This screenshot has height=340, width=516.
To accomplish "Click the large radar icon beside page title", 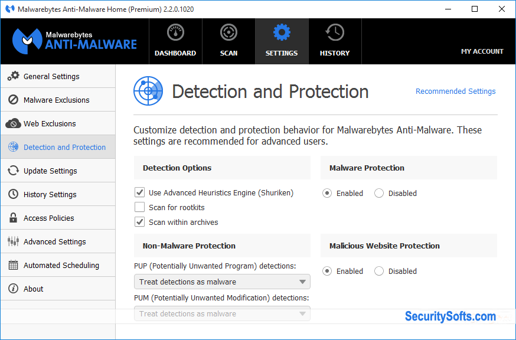I will (x=148, y=91).
